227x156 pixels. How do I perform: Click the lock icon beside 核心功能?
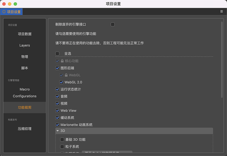click(x=62, y=61)
